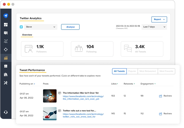184x128 pixels.
Task: Open twitter_rolls_out_anew_tool_for Atlantic link
Action: coord(83,115)
